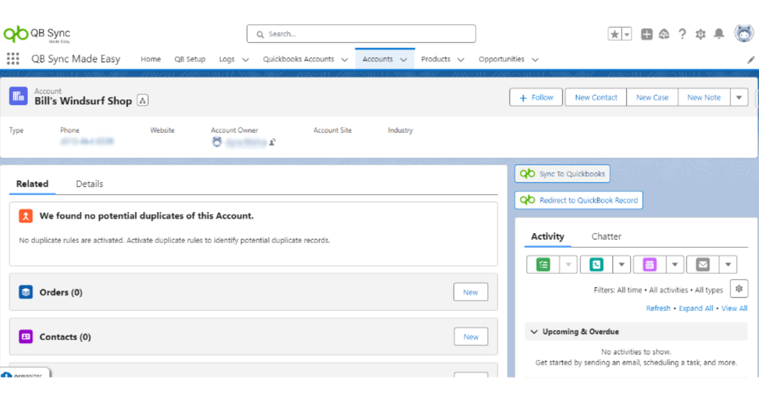Go to the Home tab

[x=151, y=59]
